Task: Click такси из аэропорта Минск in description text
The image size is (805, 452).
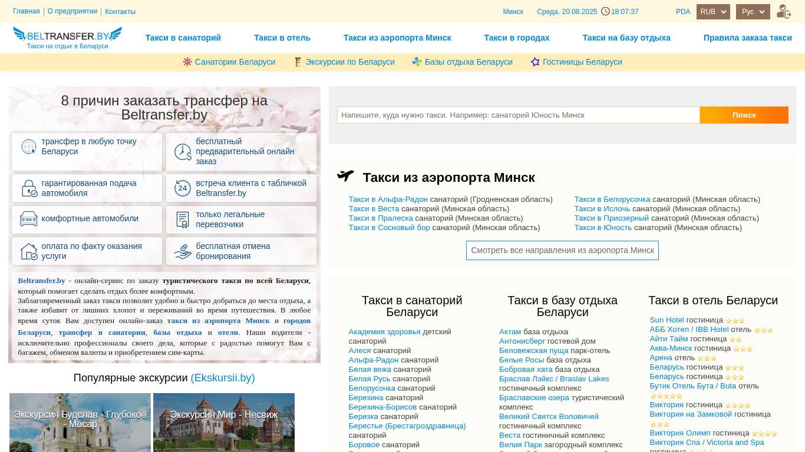Action: [219, 321]
